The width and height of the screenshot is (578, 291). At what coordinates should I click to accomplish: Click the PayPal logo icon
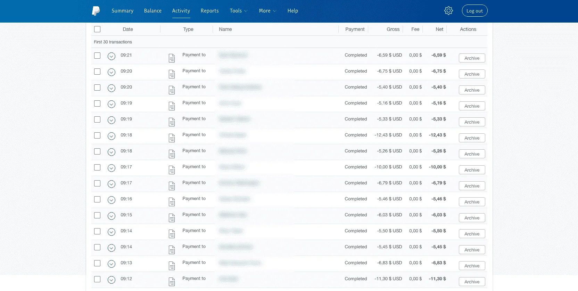(x=96, y=11)
